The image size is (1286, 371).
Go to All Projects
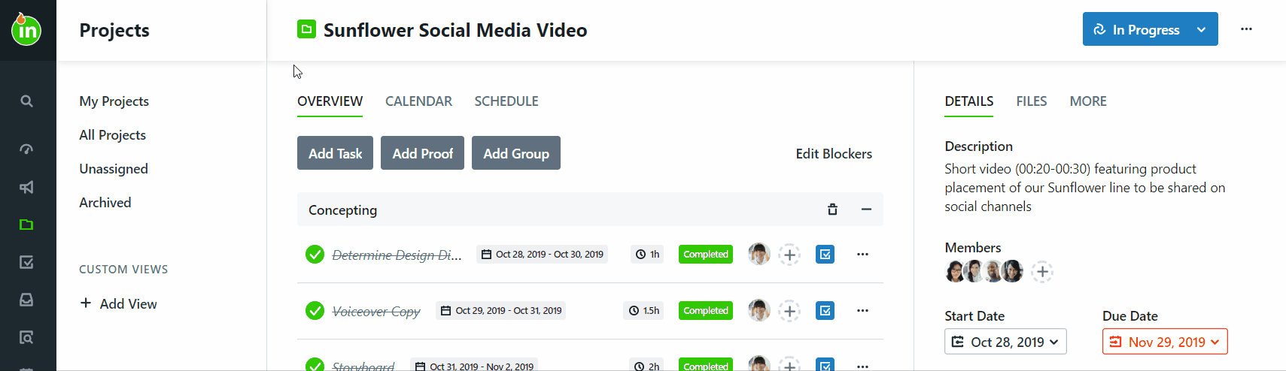112,135
